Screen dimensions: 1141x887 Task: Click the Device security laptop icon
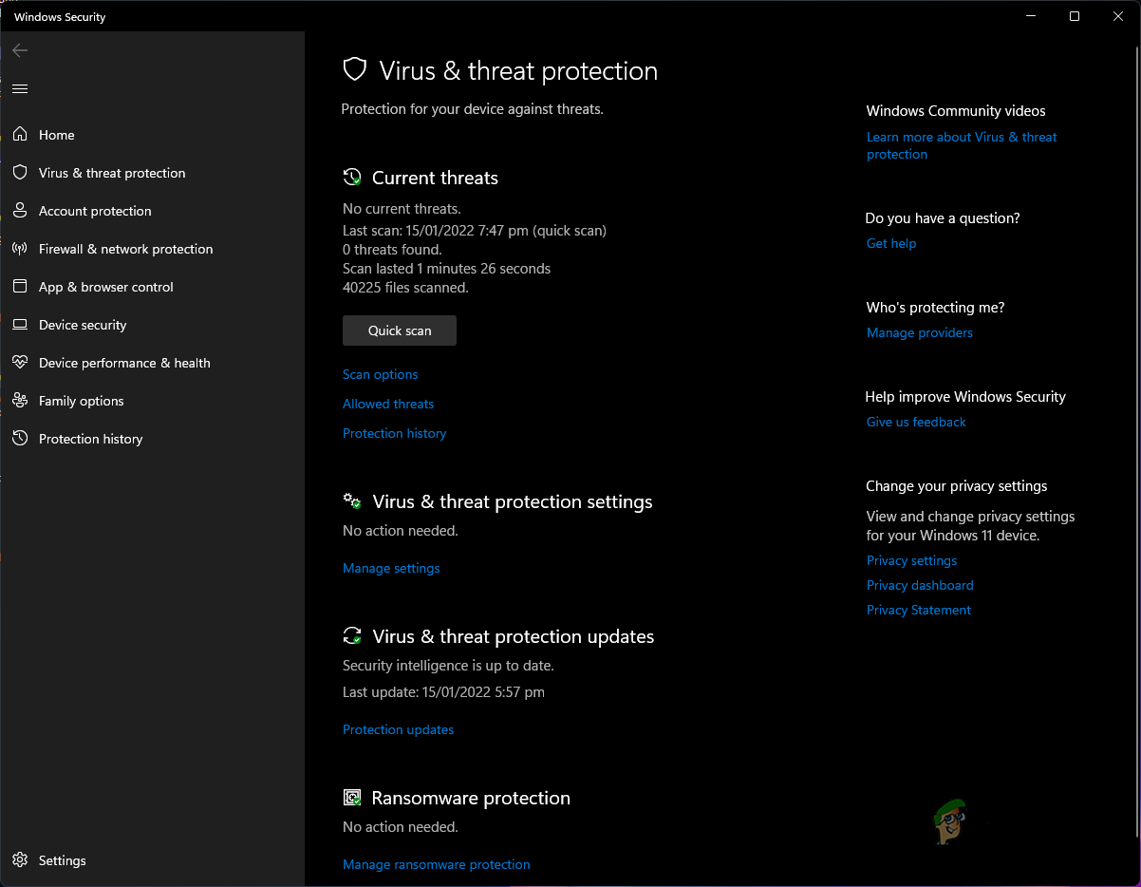20,325
